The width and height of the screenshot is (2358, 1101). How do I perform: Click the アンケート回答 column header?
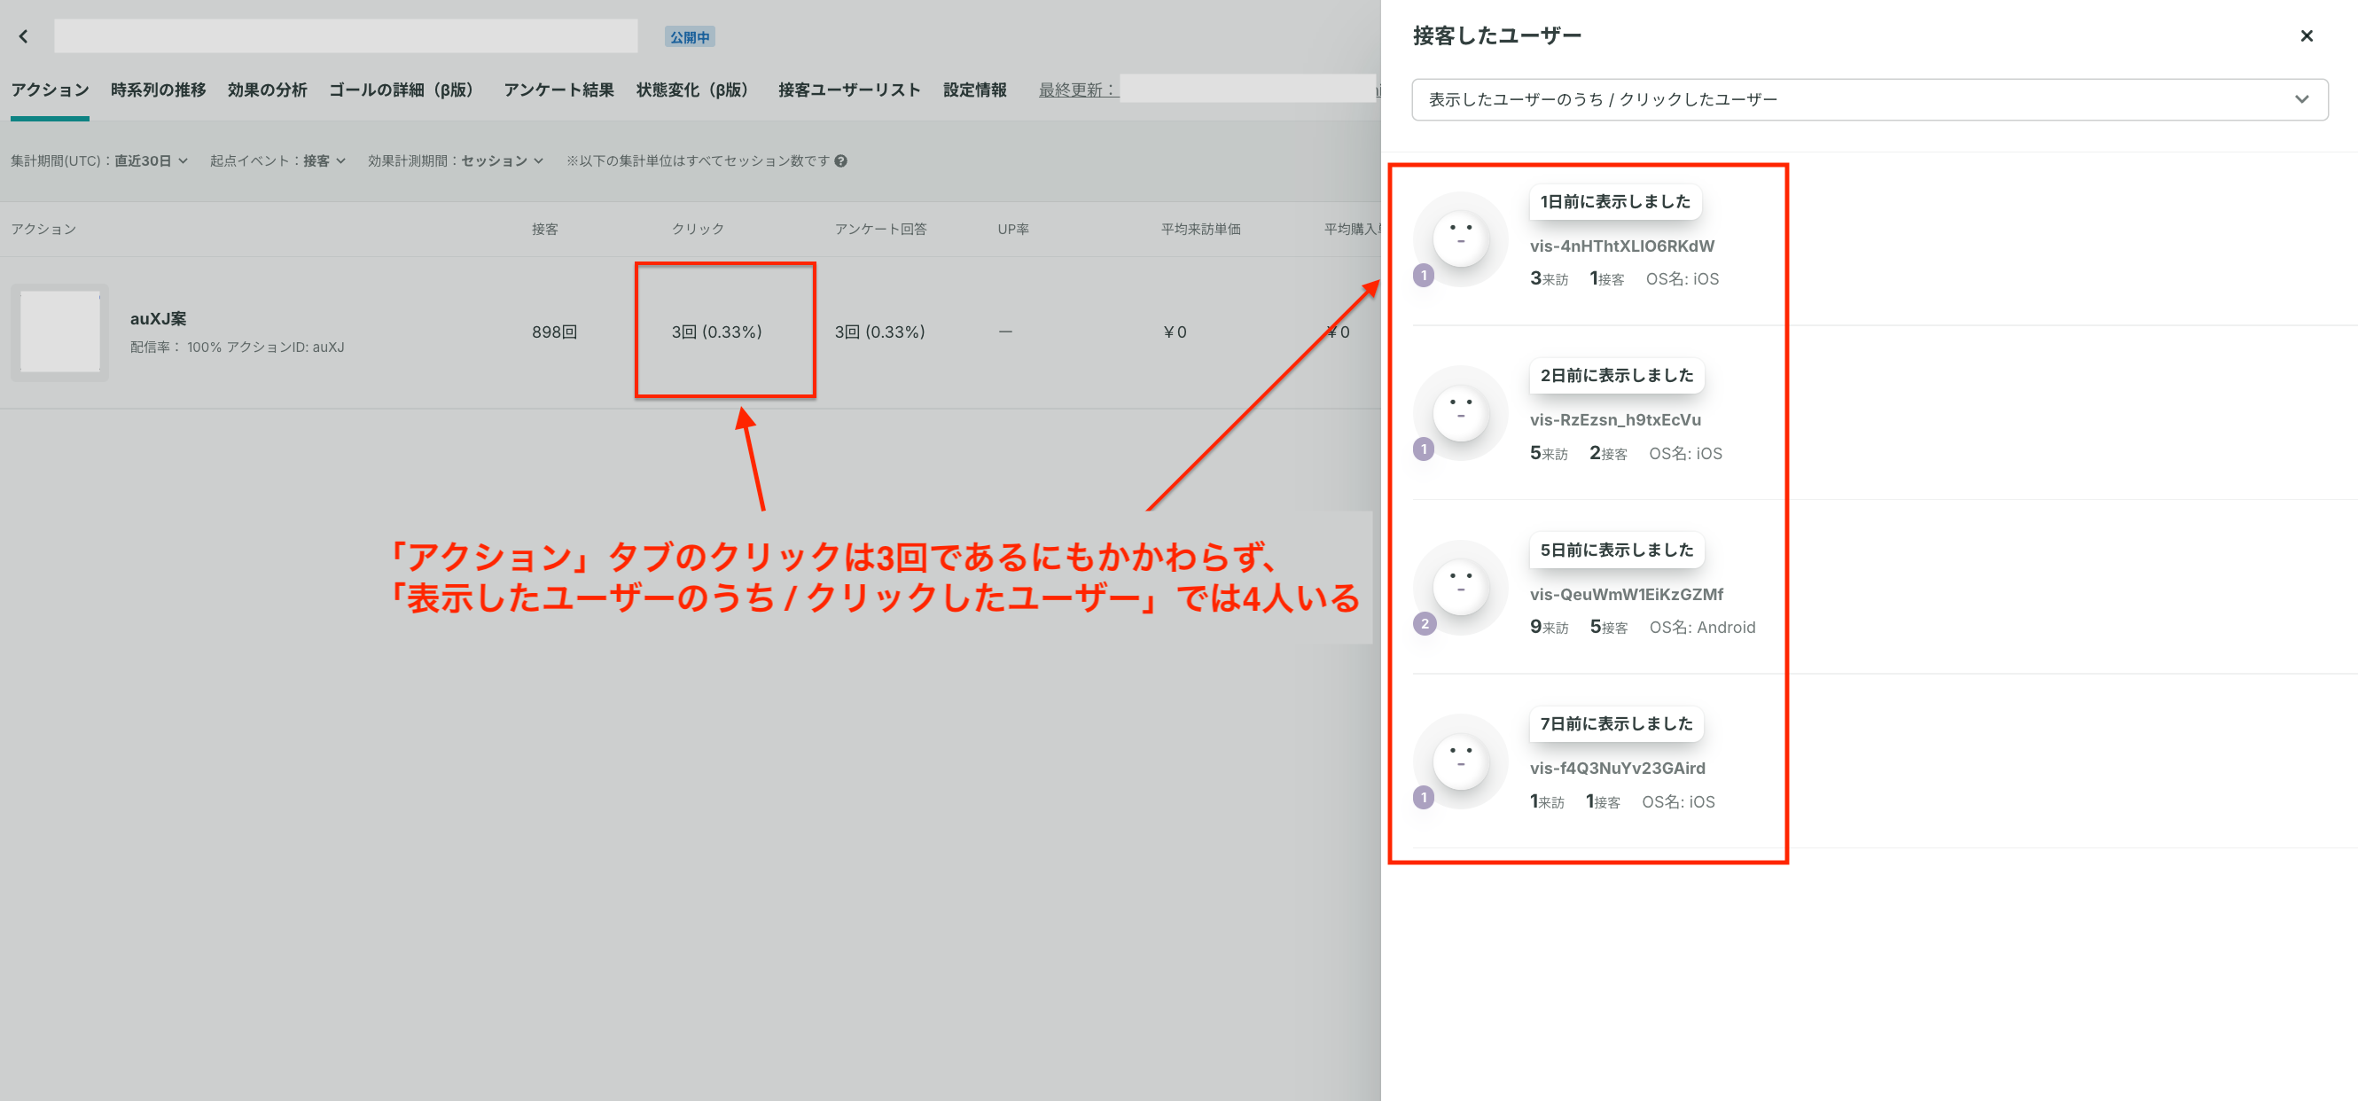[x=879, y=229]
